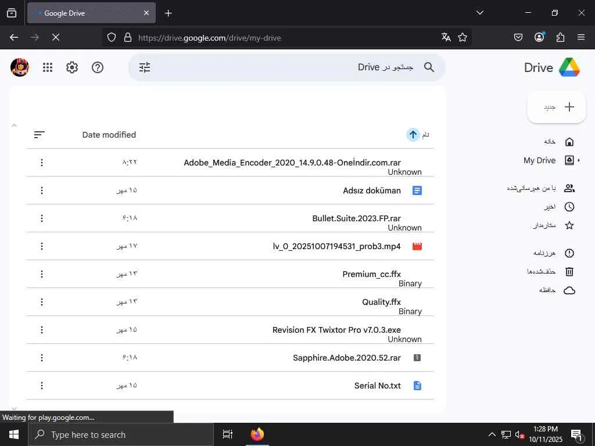Go back to previous page
Screen dimensions: 595x446
click(x=14, y=37)
